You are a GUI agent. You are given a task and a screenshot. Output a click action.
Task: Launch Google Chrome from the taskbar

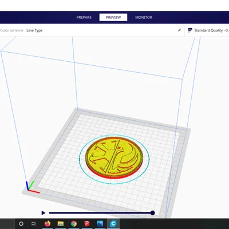[x=74, y=223]
